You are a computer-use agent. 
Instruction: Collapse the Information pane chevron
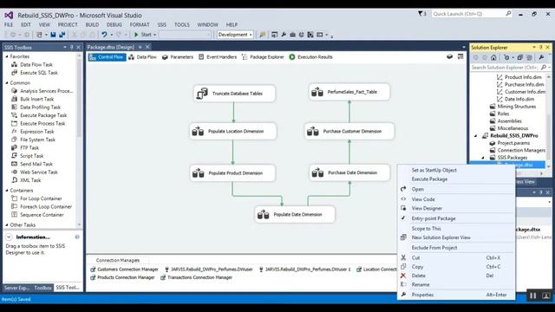(x=9, y=237)
